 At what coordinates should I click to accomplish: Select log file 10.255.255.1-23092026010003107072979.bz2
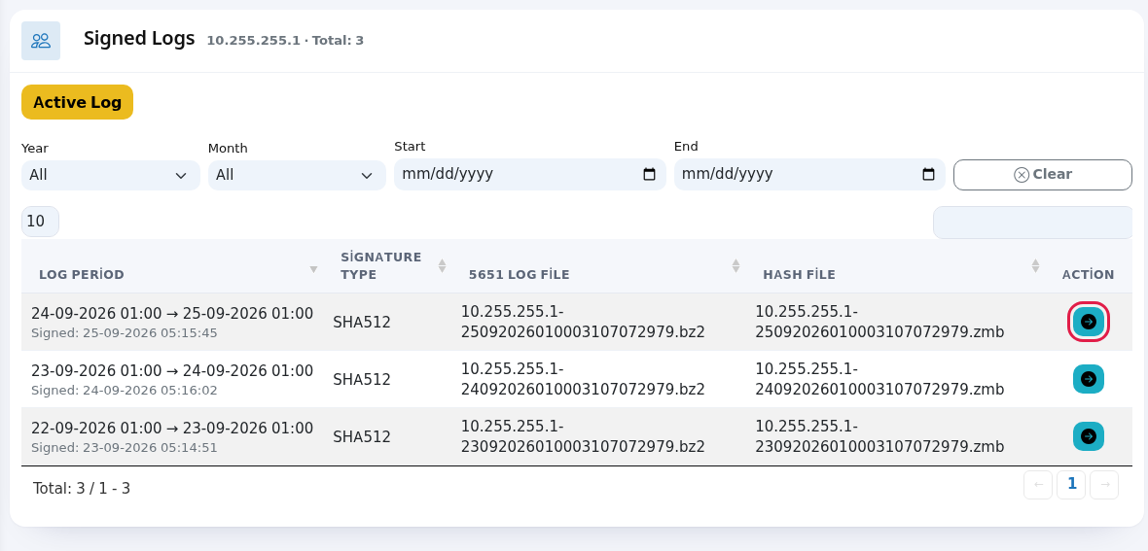click(583, 436)
